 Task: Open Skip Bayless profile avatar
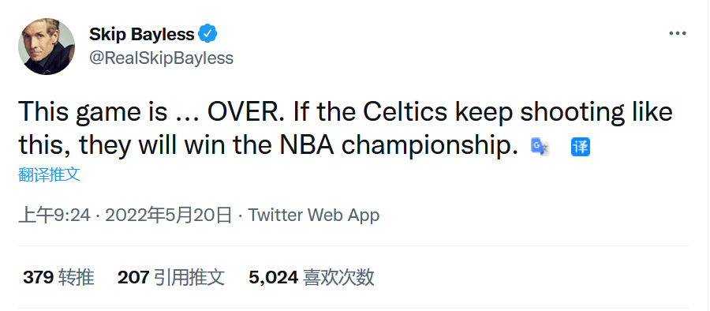click(x=47, y=47)
